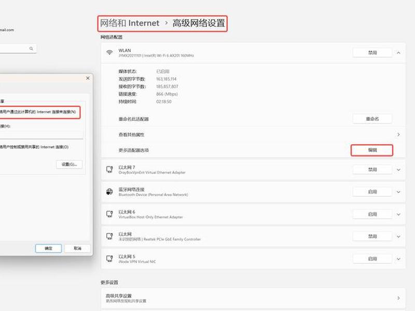Image resolution: width=415 pixels, height=311 pixels.
Task: Expand the 蓝牙网络连接 adapter row
Action: pyautogui.click(x=398, y=192)
